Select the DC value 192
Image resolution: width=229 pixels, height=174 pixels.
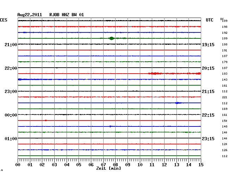(225, 33)
